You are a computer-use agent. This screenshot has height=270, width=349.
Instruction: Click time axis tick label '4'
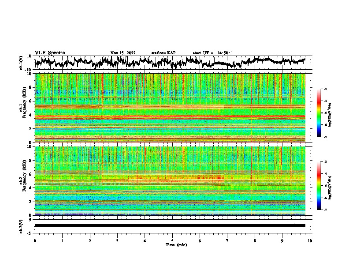click(x=145, y=241)
